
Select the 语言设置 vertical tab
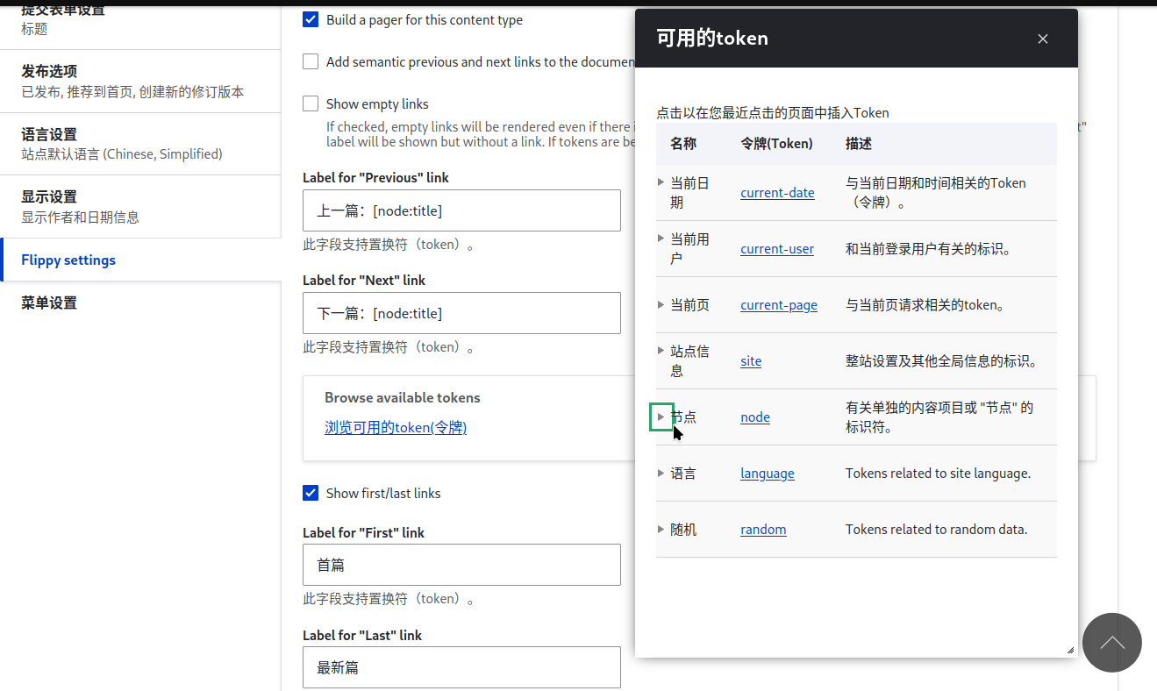(x=140, y=144)
